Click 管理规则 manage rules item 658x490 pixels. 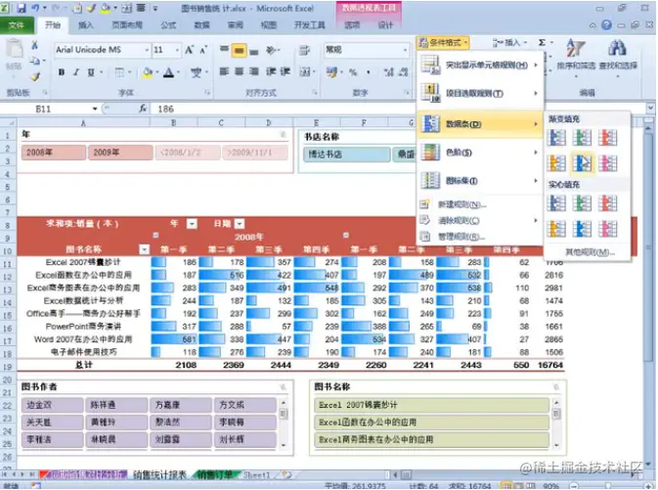click(x=480, y=237)
